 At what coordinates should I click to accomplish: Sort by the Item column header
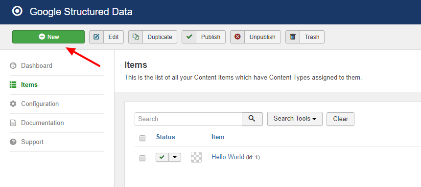218,137
